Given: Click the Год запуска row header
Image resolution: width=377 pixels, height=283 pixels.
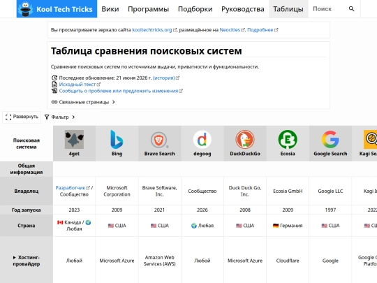Looking at the screenshot, I should pos(27,210).
